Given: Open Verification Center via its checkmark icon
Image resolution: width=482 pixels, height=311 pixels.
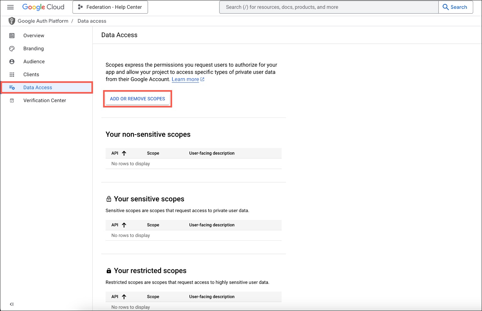Looking at the screenshot, I should [12, 100].
